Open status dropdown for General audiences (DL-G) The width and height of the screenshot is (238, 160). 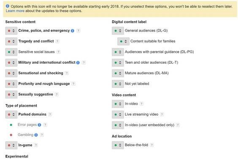pyautogui.click(x=118, y=31)
